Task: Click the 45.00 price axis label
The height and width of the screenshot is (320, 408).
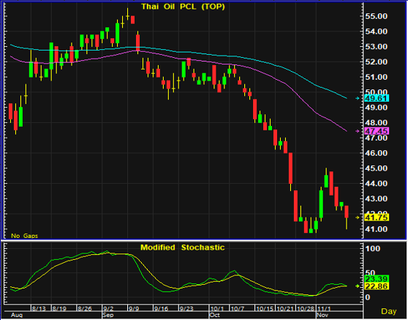Action: 377,168
